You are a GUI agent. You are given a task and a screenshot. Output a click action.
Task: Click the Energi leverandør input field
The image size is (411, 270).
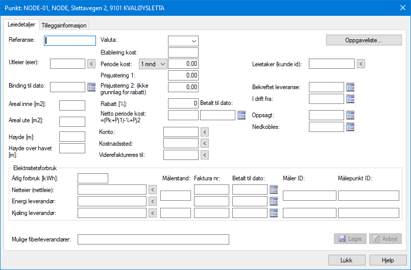pos(112,201)
